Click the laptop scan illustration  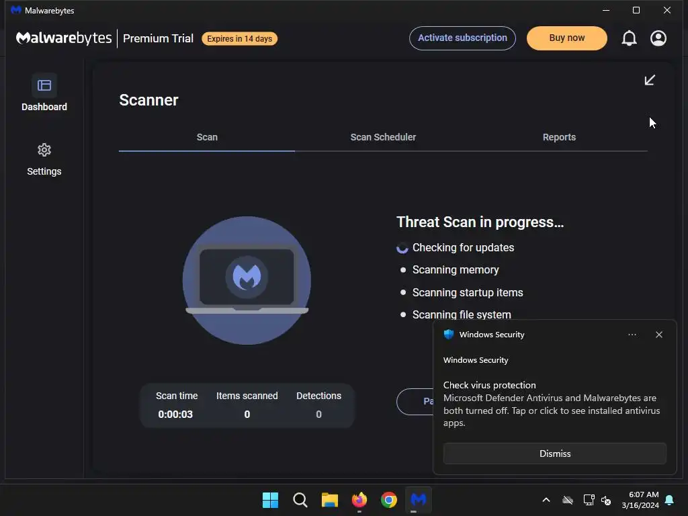(x=247, y=280)
